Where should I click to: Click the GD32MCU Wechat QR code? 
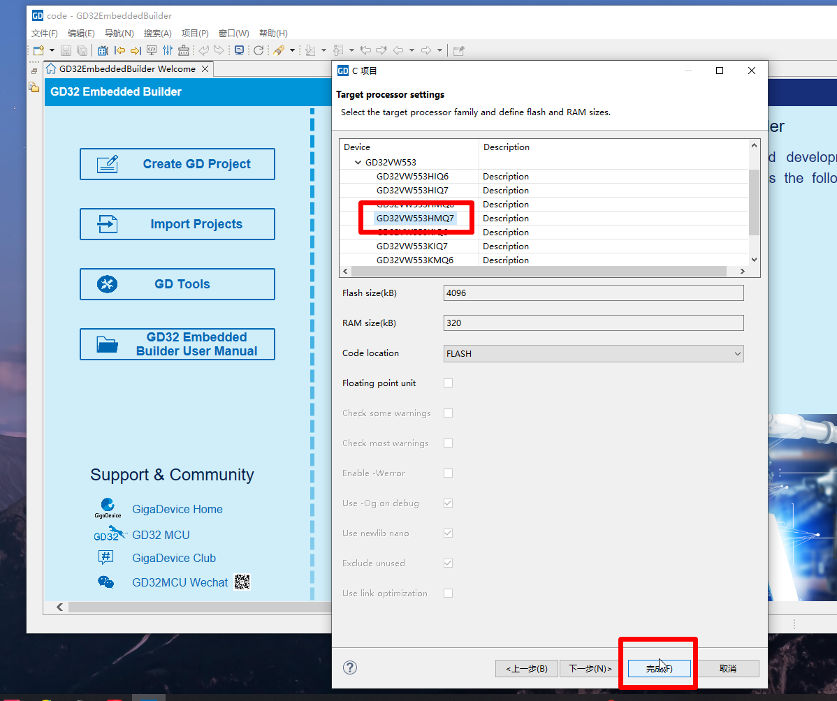pos(242,582)
